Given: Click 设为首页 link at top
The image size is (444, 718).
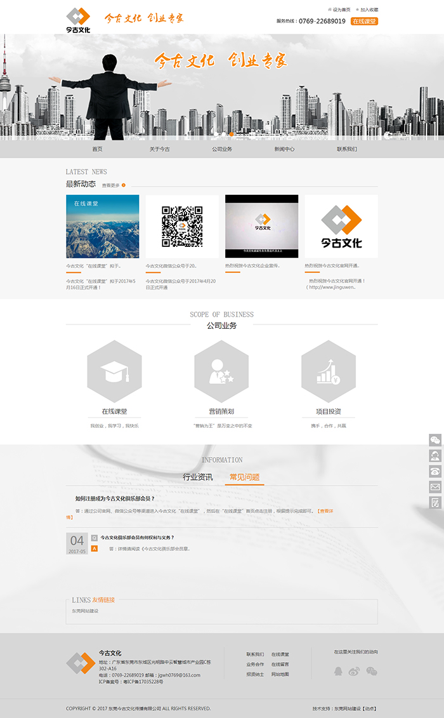Looking at the screenshot, I should click(341, 10).
